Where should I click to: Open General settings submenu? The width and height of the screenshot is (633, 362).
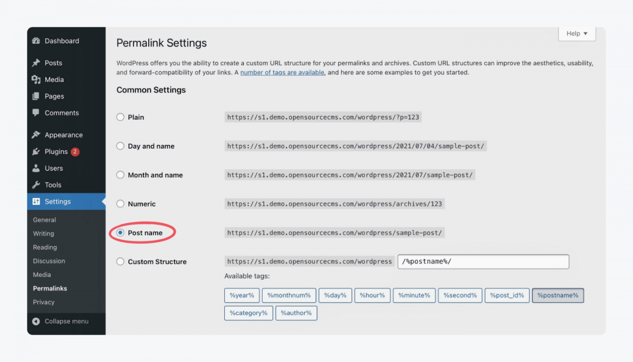(x=44, y=220)
